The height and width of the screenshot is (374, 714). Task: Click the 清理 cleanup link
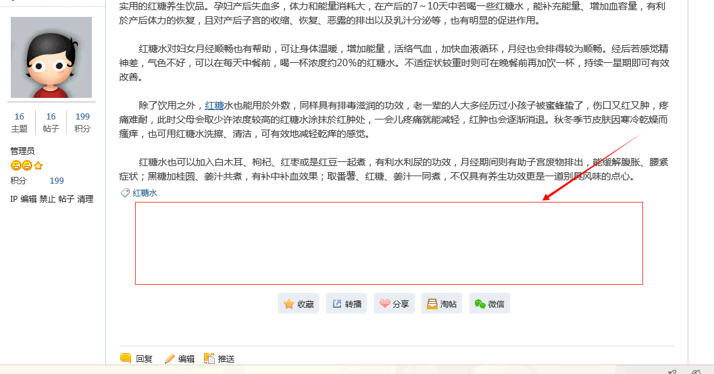85,199
